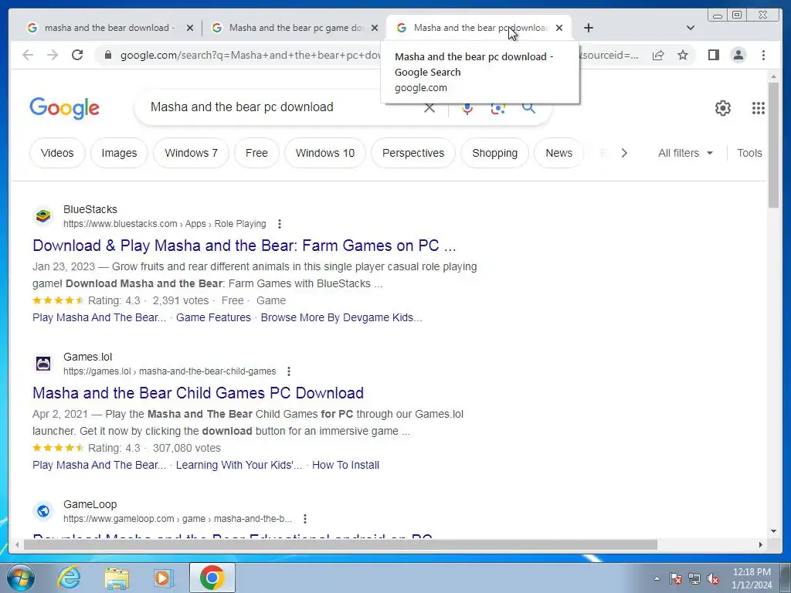Reload the page with the refresh icon
Screen dimensions: 791x593
click(77, 55)
